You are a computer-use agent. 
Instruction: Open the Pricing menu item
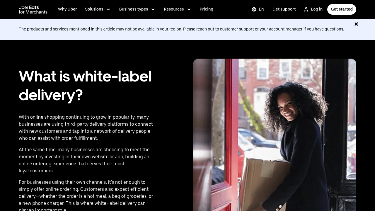point(207,9)
